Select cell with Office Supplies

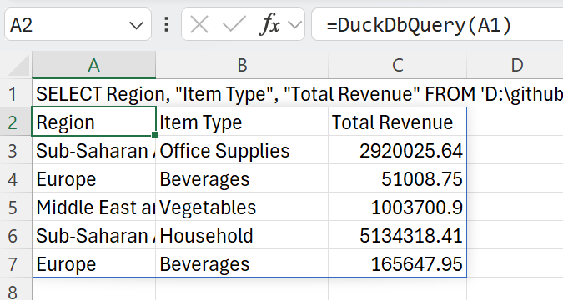[242, 150]
